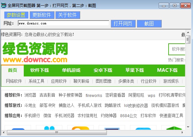Open the MAC下载 navigation tab

167,70
